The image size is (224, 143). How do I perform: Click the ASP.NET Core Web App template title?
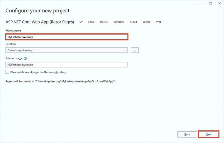(40, 22)
